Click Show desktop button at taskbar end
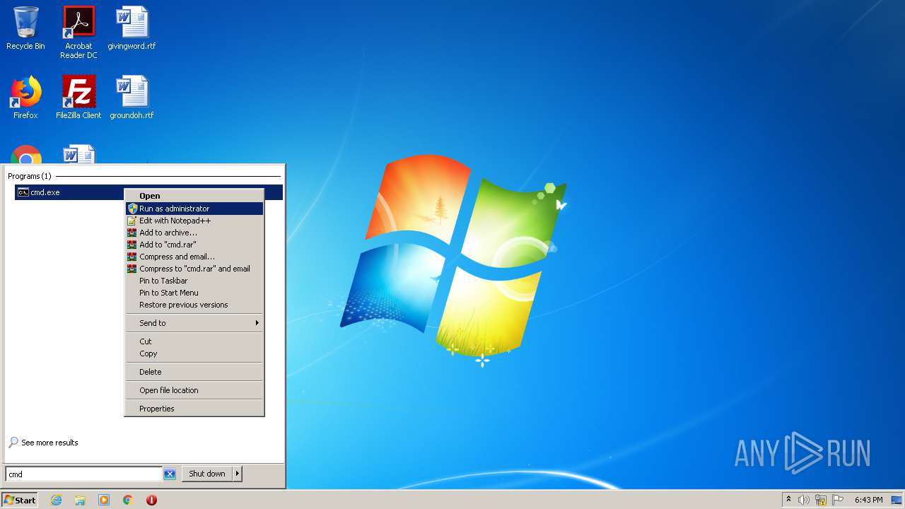This screenshot has height=509, width=905. [897, 500]
